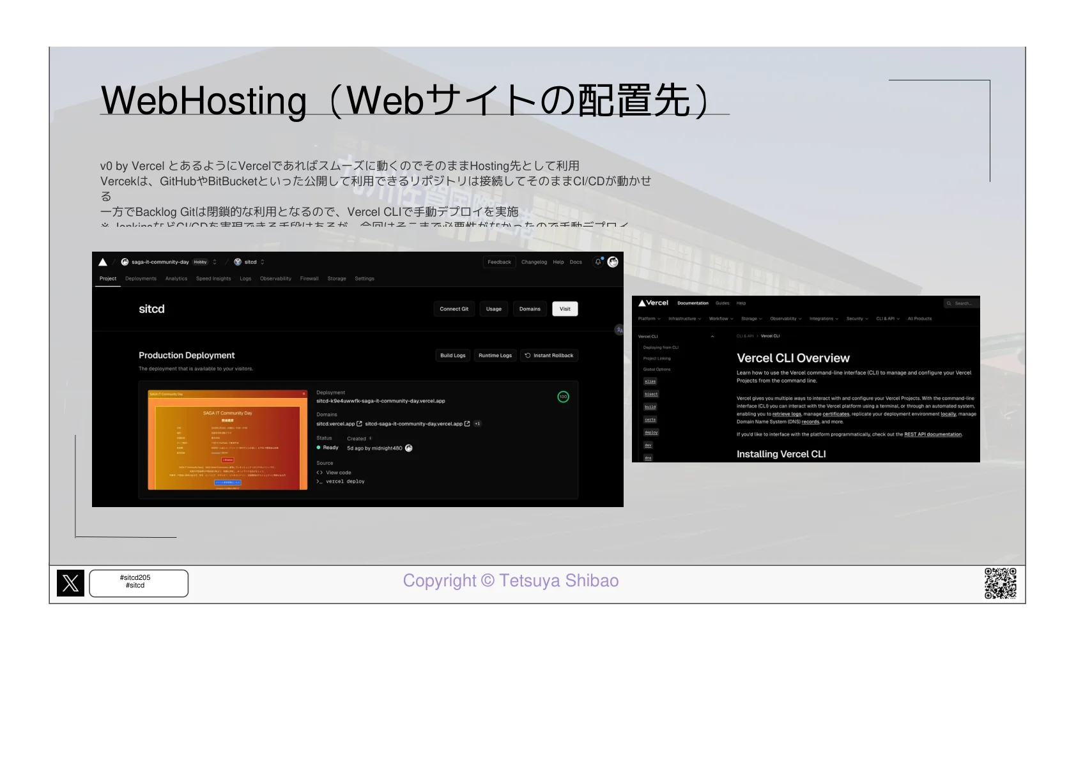Image resolution: width=1076 pixels, height=760 pixels.
Task: Open the REST API documentation link
Action: [933, 434]
